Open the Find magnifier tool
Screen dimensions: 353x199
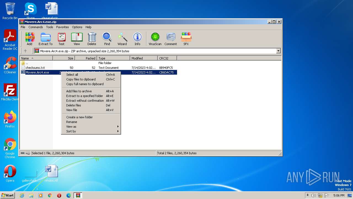point(107,39)
